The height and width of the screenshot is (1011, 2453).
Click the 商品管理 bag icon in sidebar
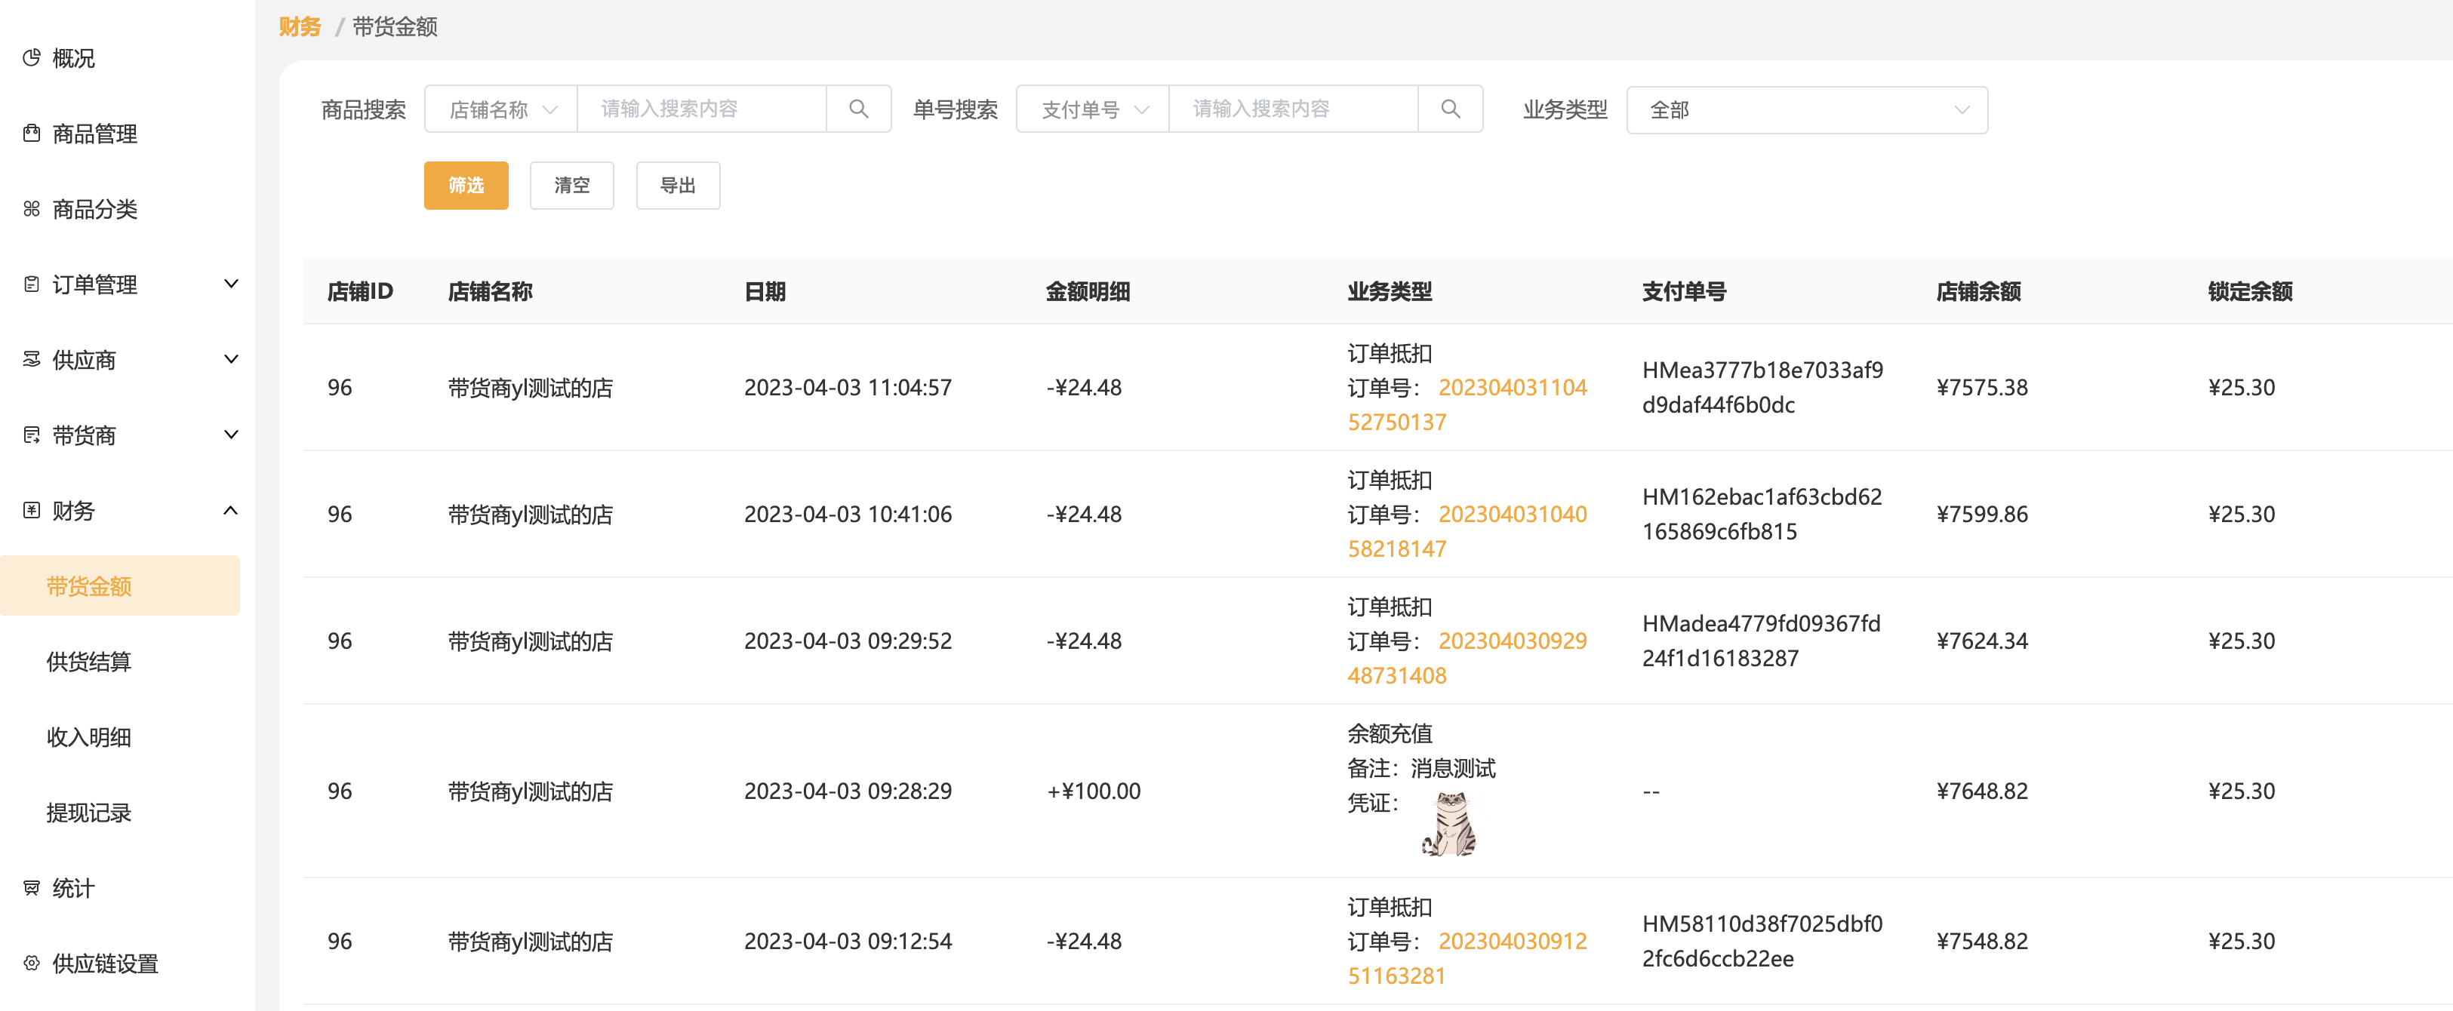pyautogui.click(x=32, y=134)
